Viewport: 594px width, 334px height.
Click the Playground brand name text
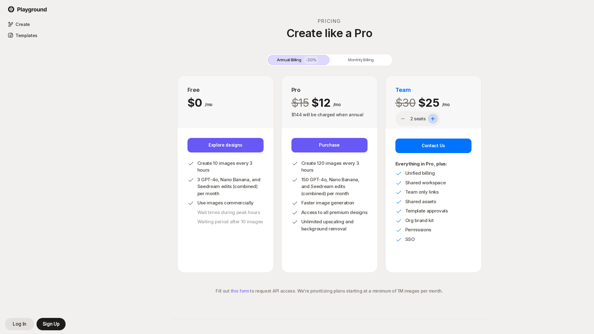tap(32, 10)
